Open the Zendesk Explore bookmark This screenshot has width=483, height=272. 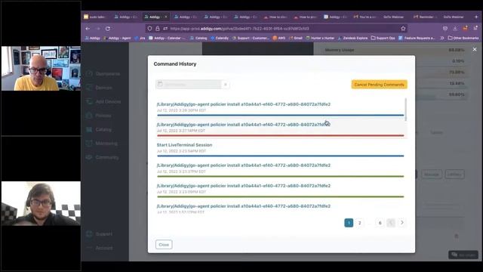click(x=352, y=38)
